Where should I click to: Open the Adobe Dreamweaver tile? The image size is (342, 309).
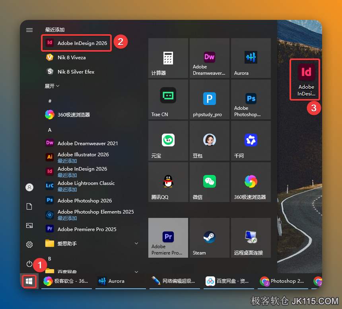(x=210, y=58)
